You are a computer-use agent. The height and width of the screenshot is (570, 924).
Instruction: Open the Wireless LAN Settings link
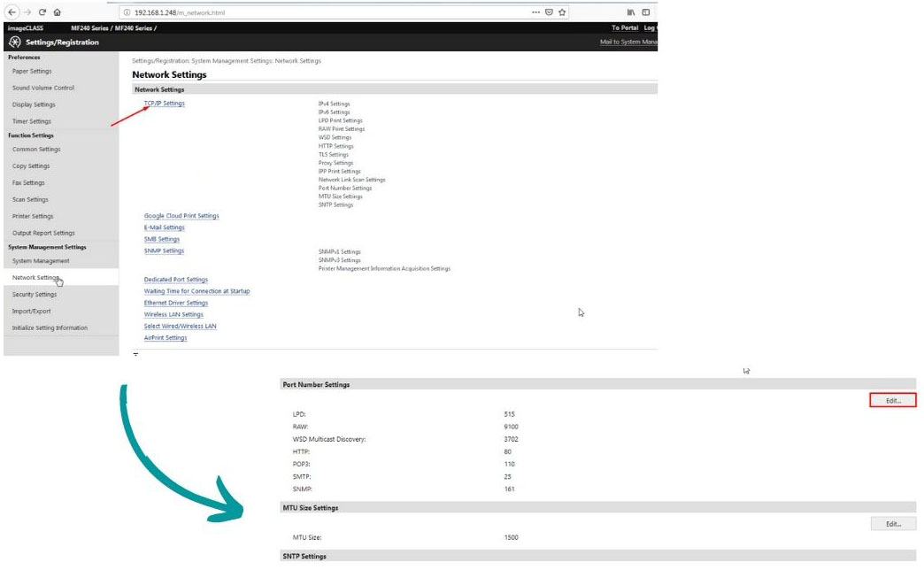(x=173, y=314)
